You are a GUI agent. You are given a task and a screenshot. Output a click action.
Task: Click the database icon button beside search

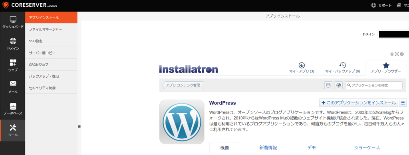tap(328, 85)
